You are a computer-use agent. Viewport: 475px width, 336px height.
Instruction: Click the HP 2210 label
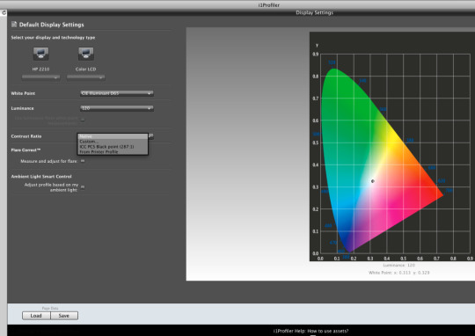click(40, 69)
